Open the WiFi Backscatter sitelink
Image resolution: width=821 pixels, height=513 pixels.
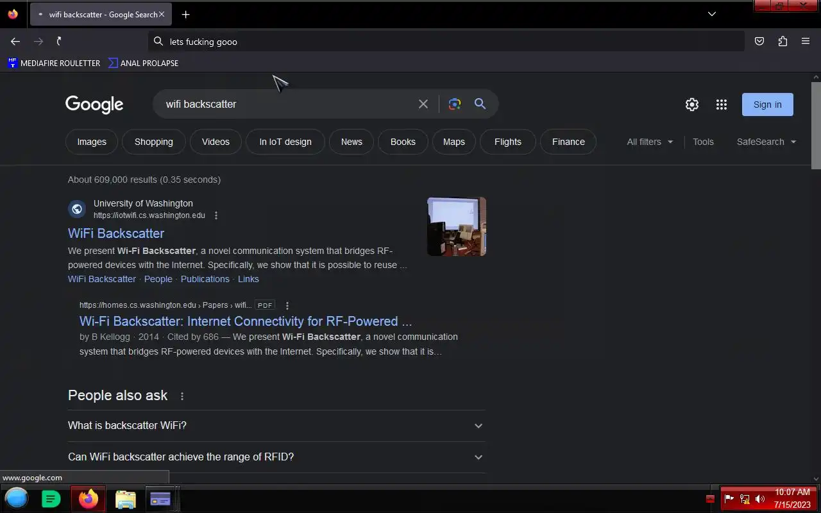[x=102, y=279]
